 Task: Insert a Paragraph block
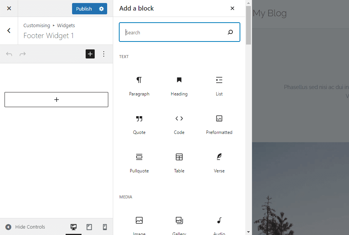[x=139, y=86]
